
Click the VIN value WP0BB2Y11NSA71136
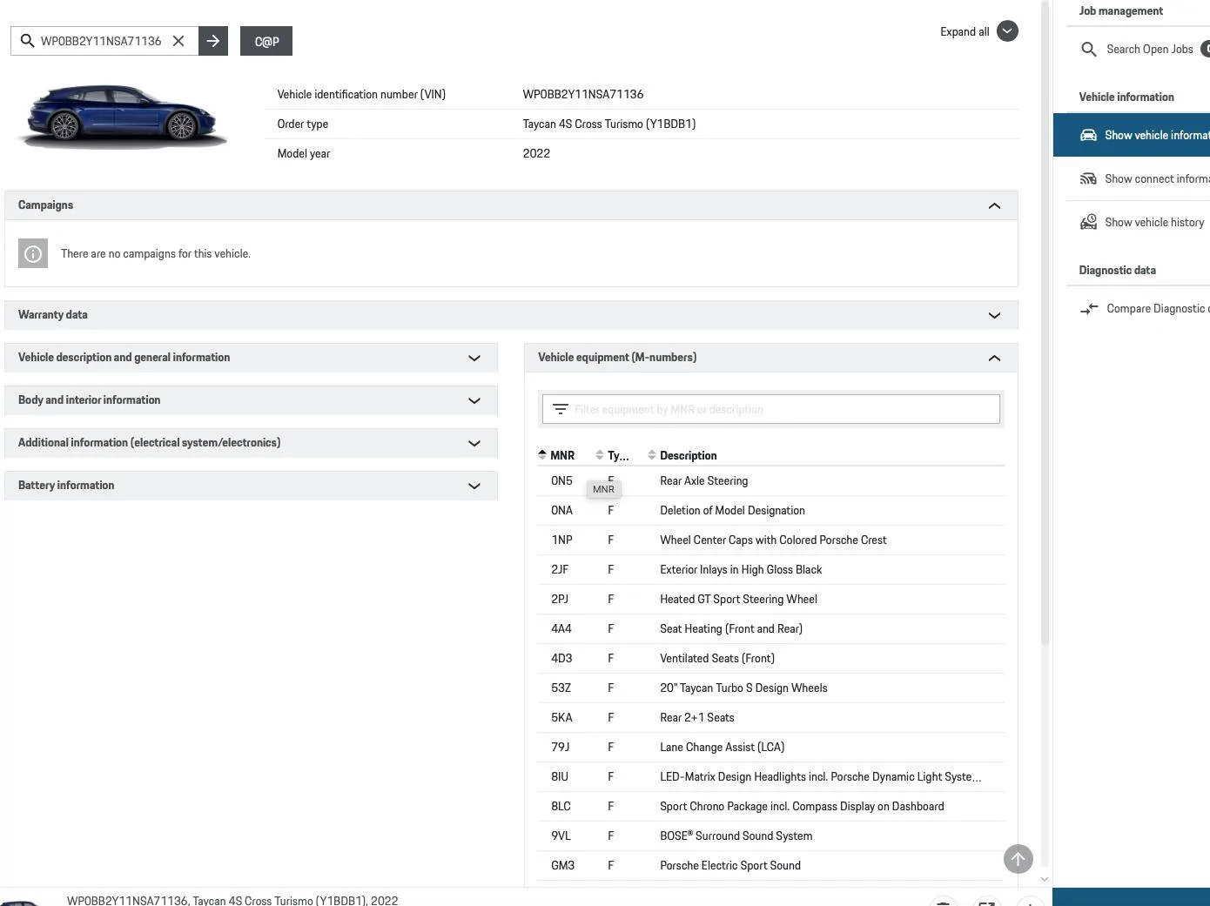[582, 94]
